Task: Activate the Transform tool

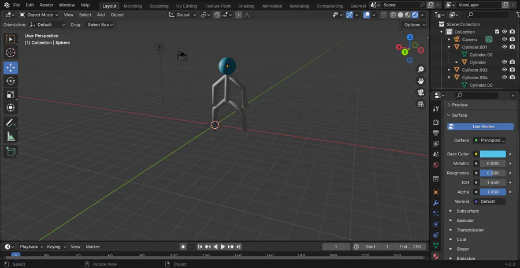Action: pyautogui.click(x=10, y=108)
